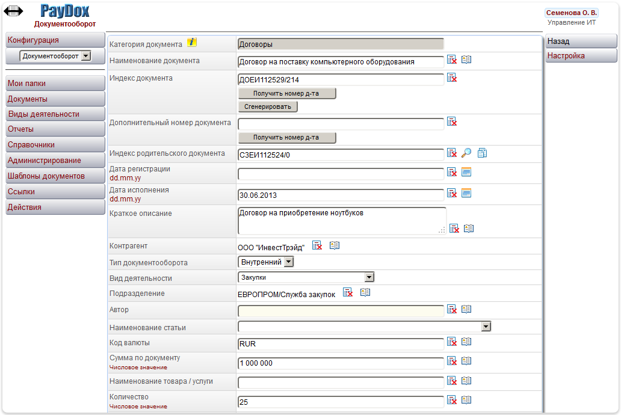The width and height of the screenshot is (621, 415).
Task: Open the reference book icon for Наименование документа
Action: (466, 60)
